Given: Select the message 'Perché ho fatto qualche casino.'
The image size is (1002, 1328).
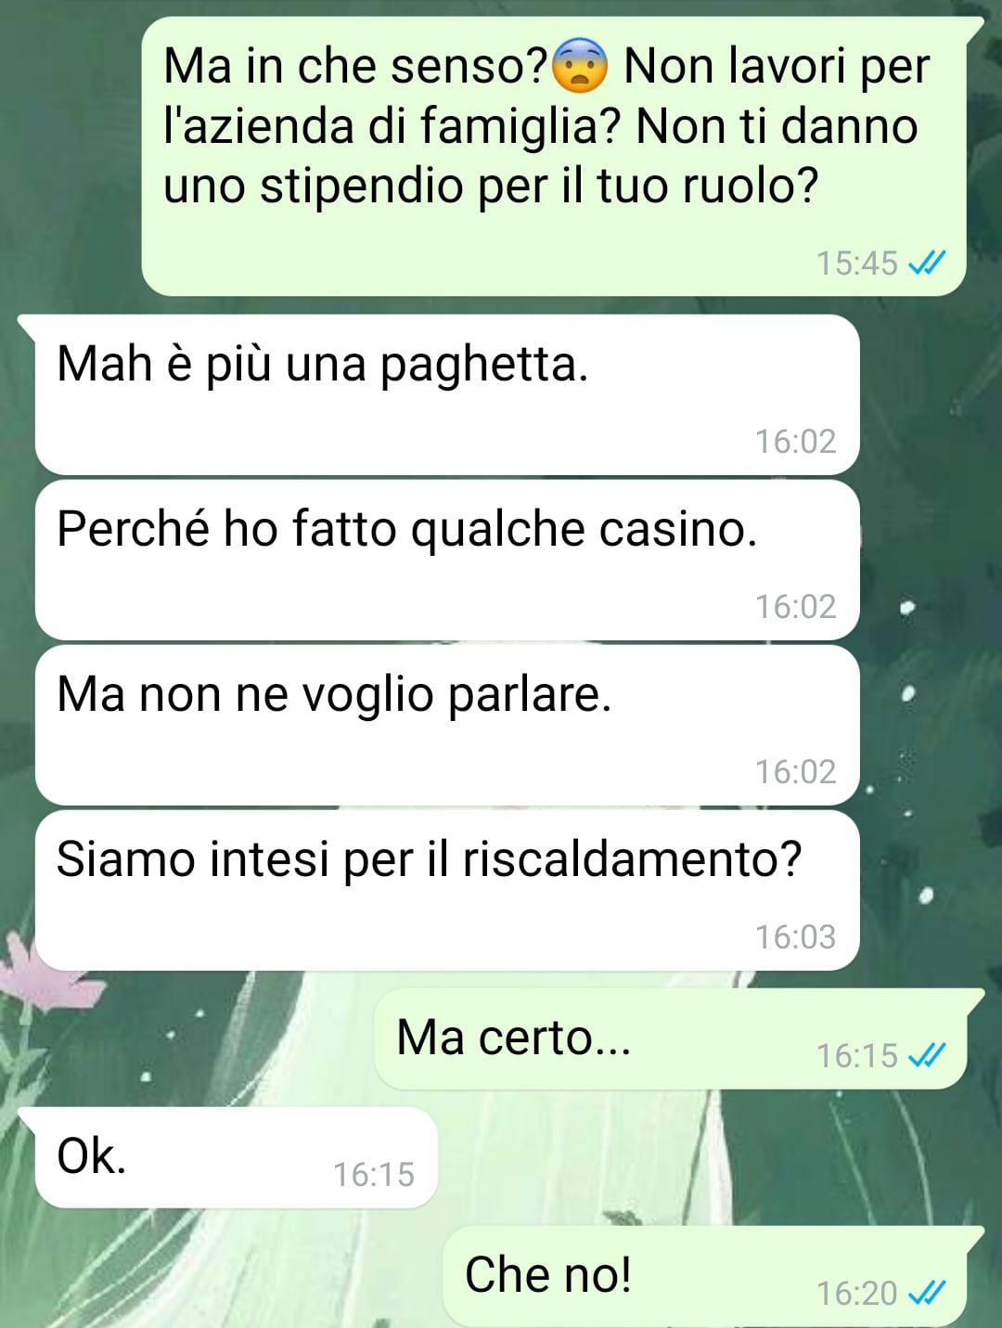Looking at the screenshot, I should 447,561.
